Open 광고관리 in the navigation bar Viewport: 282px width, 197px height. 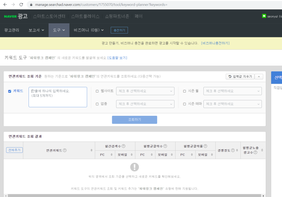coord(12,30)
